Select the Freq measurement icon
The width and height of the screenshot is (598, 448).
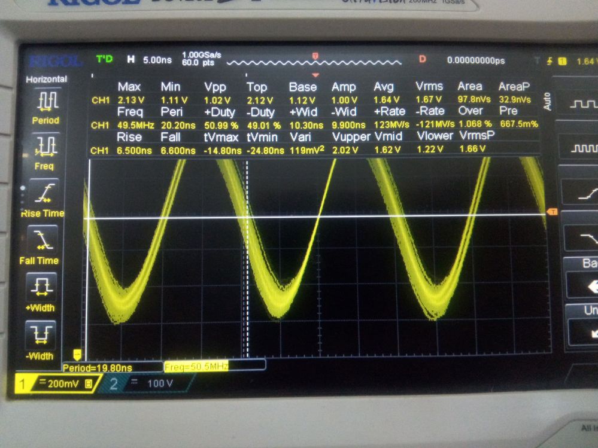[46, 145]
